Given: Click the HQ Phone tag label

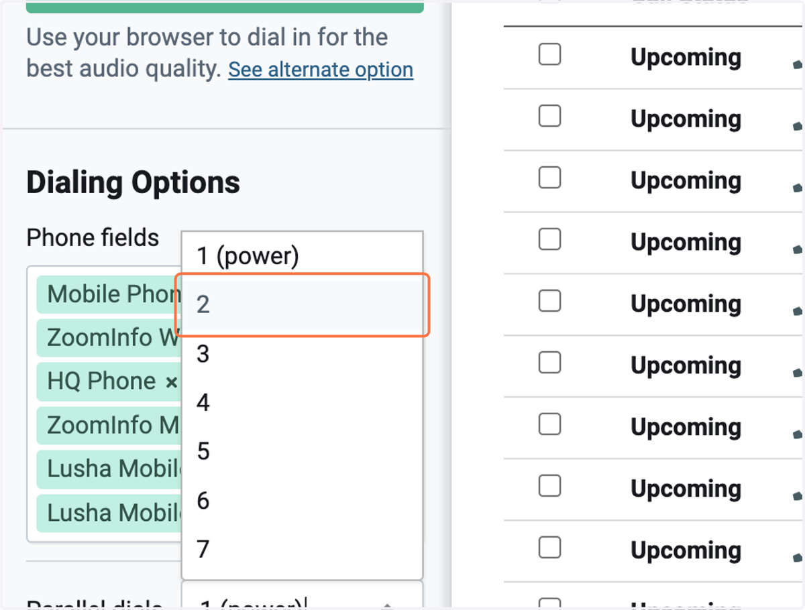Looking at the screenshot, I should click(101, 381).
